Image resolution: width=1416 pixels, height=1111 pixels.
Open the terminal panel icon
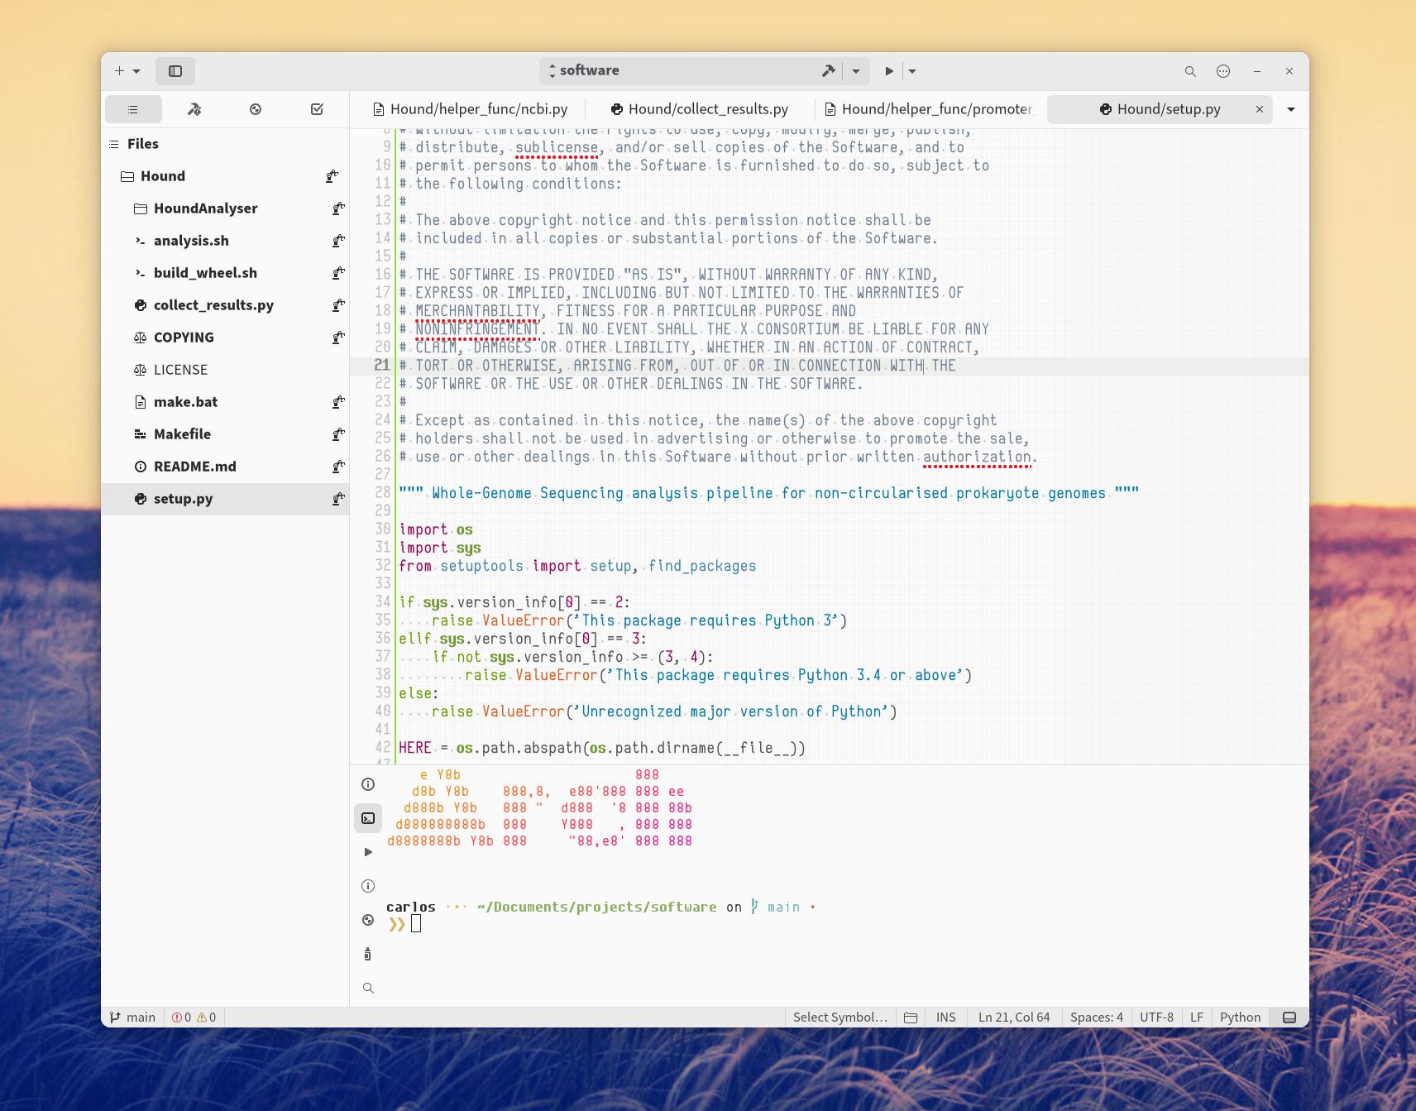(368, 818)
